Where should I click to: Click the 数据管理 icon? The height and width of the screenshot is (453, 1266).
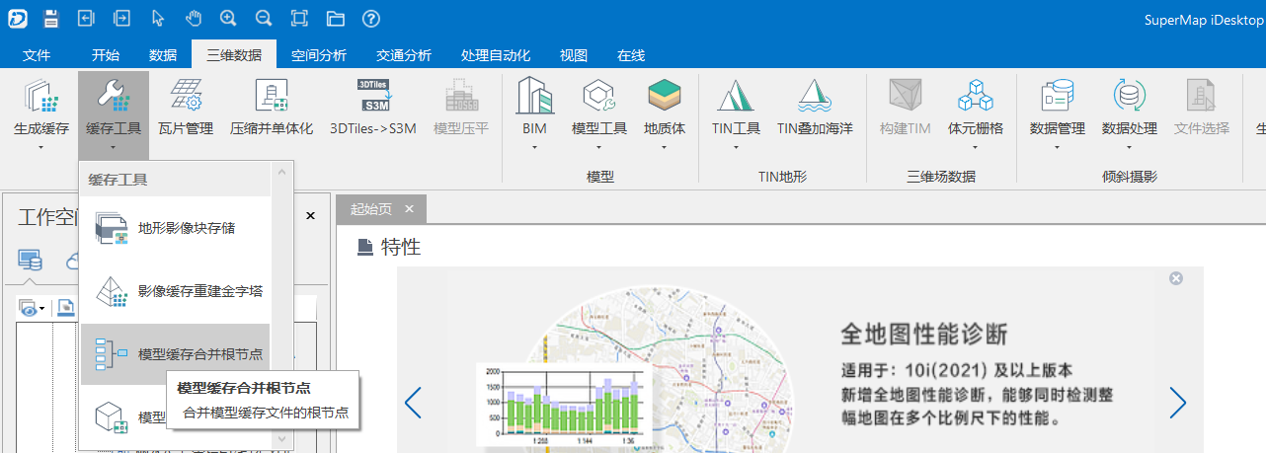tap(1058, 96)
